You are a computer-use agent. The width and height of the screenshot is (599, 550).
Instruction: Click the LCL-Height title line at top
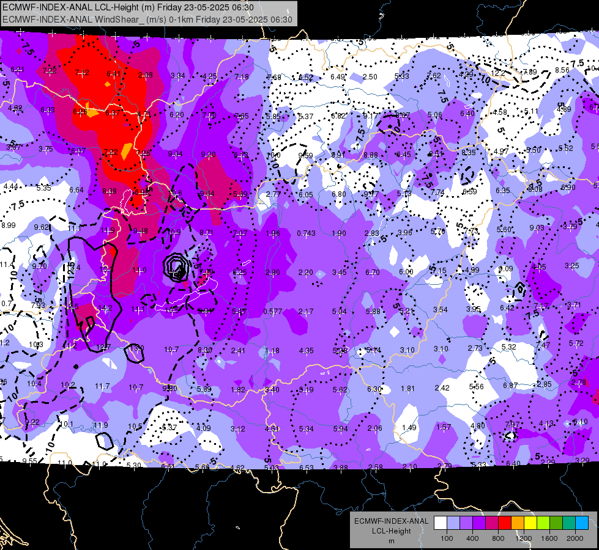(x=128, y=7)
